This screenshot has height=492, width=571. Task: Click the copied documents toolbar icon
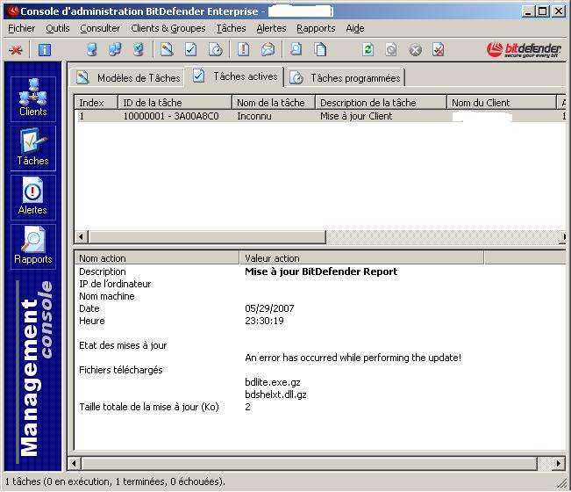320,49
